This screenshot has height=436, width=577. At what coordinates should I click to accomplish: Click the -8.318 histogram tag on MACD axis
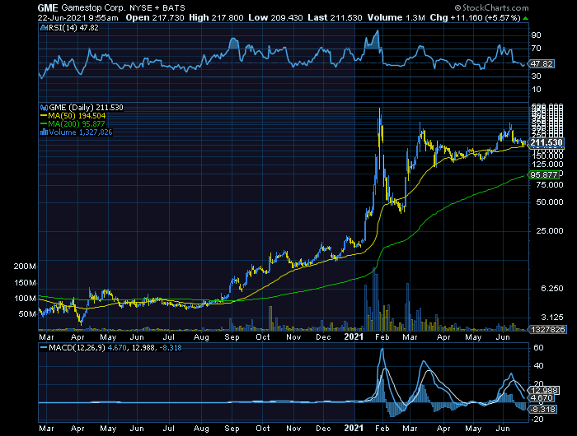pos(542,410)
